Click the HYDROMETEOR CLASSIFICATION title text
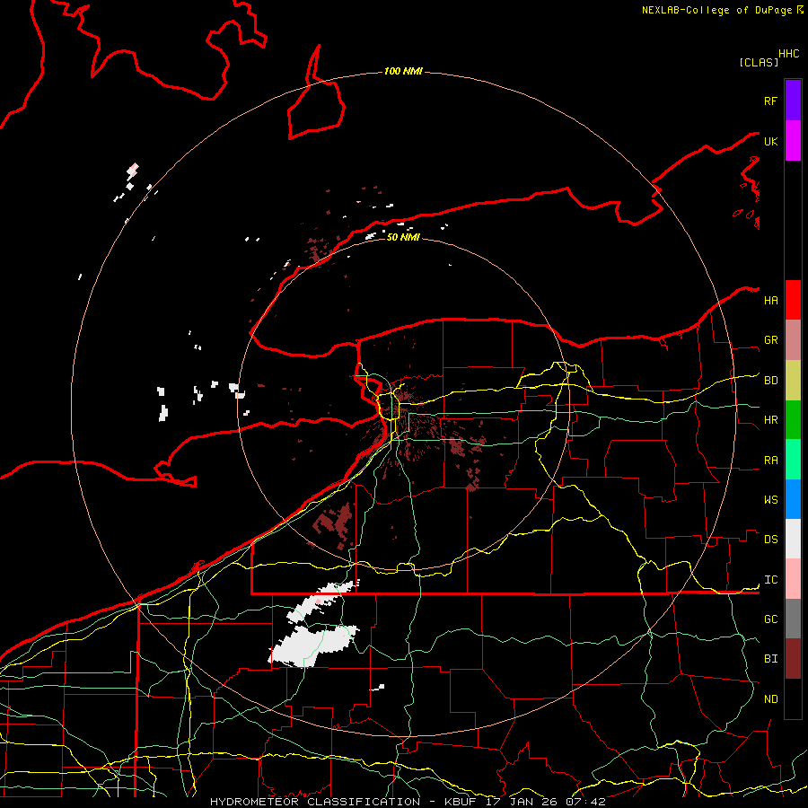The image size is (808, 808). pos(315,802)
